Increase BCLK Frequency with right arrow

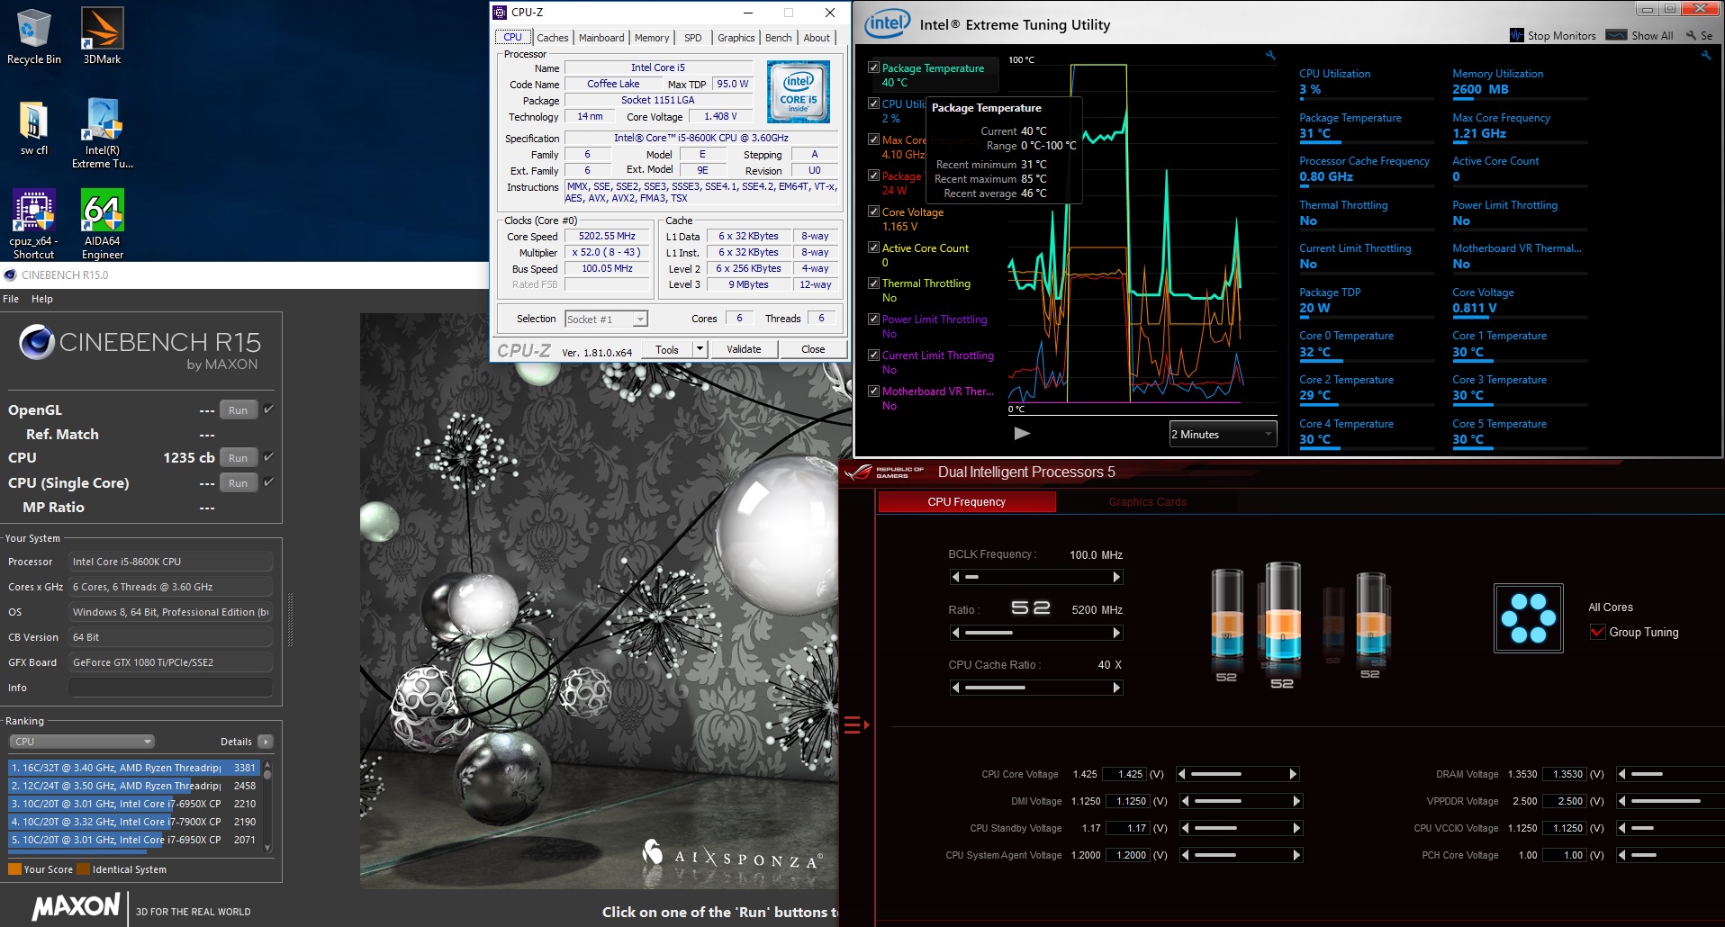pos(1116,577)
